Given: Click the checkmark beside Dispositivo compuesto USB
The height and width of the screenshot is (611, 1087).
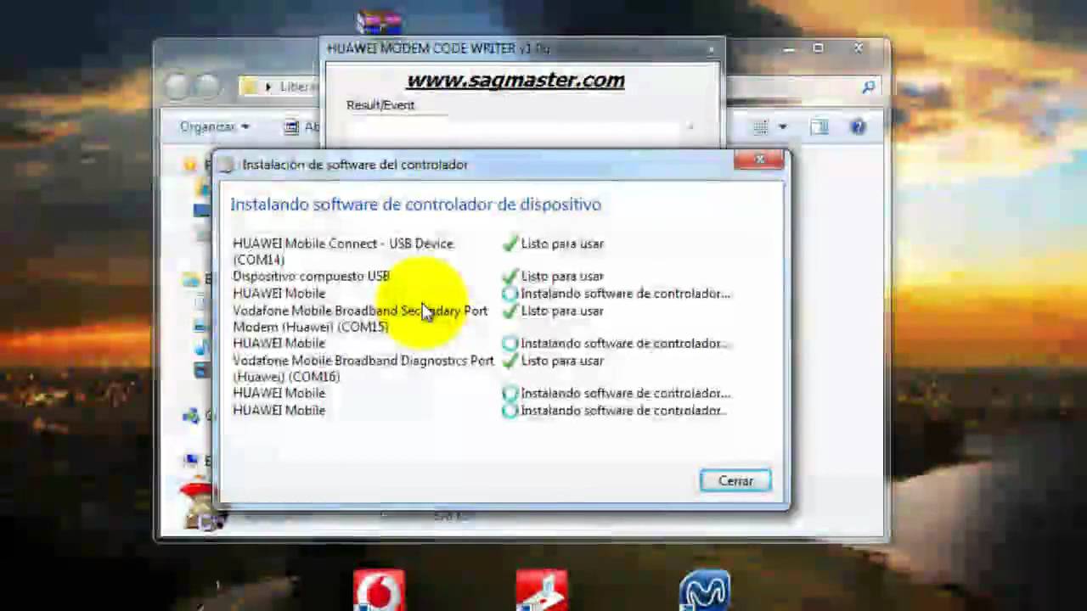Looking at the screenshot, I should click(510, 276).
